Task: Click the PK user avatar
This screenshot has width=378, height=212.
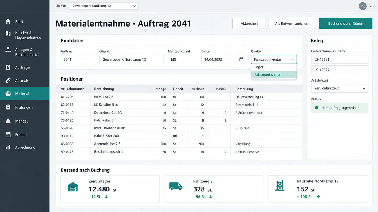Action: point(363,6)
